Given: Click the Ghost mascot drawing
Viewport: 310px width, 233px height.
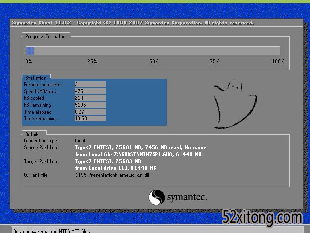Looking at the screenshot, I should [235, 104].
